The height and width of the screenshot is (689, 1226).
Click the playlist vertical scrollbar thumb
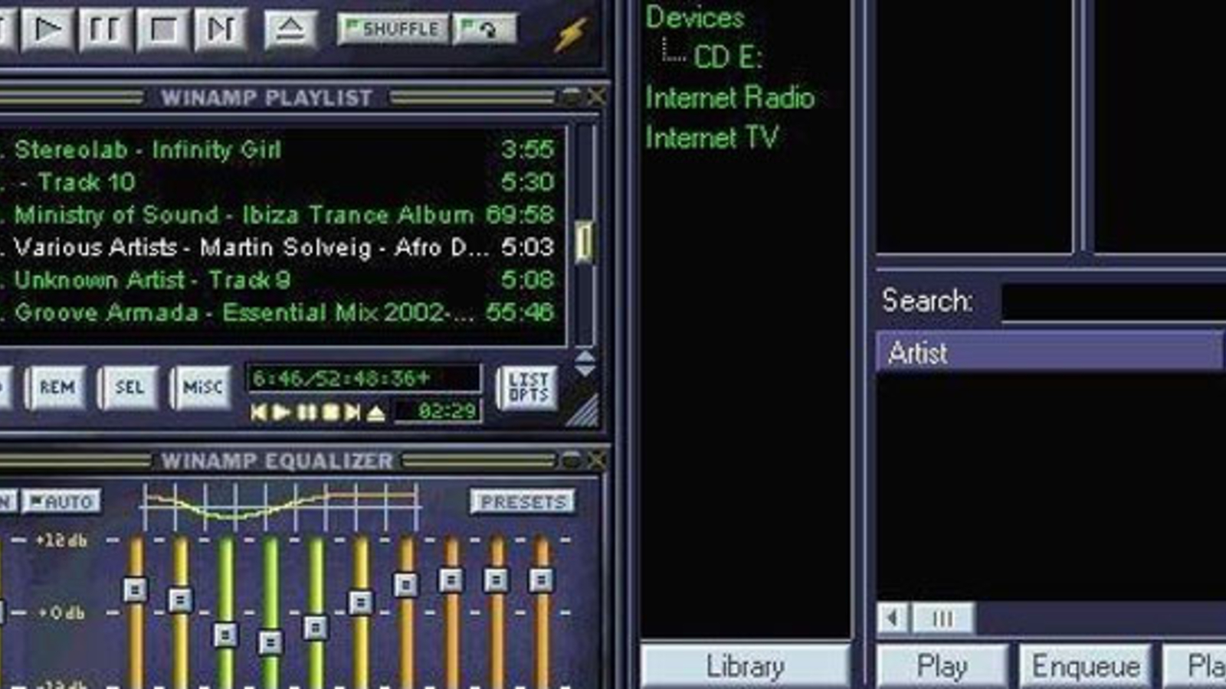[x=584, y=242]
